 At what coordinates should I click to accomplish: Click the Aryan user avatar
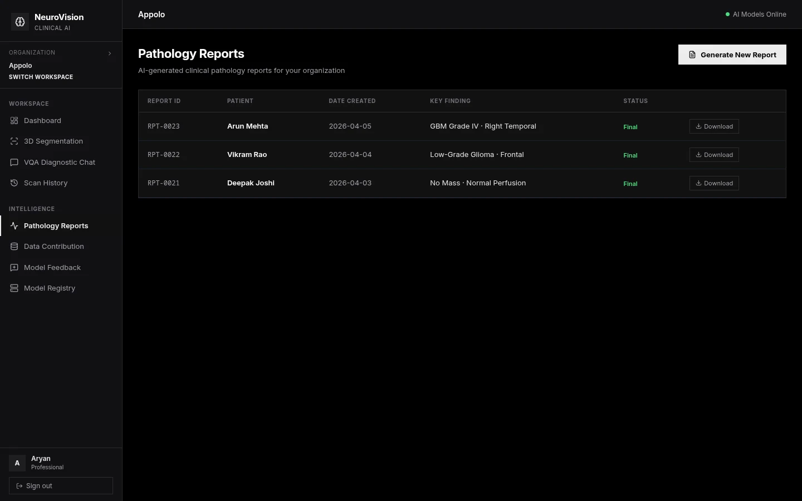tap(17, 463)
